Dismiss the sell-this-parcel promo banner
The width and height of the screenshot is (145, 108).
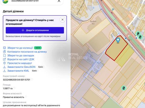63,19
